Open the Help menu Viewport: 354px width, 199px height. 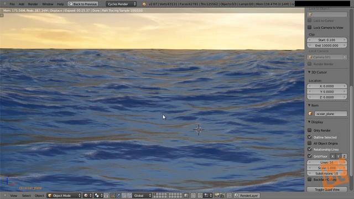[x=60, y=4]
